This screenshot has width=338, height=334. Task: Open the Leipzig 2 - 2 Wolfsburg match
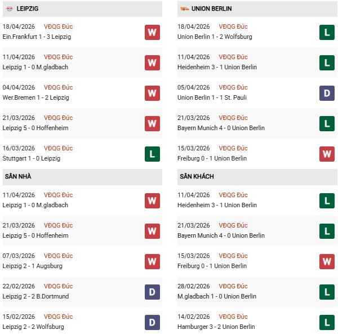pos(33,327)
